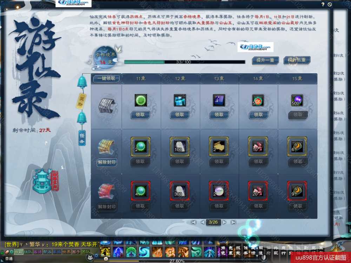Click the 提升一重 button
The height and width of the screenshot is (263, 351).
point(265,60)
